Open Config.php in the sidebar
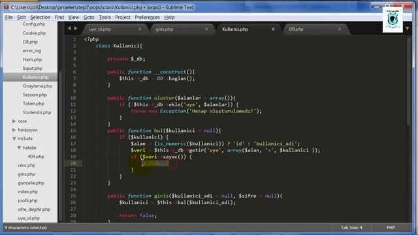418x235 pixels. (34, 24)
